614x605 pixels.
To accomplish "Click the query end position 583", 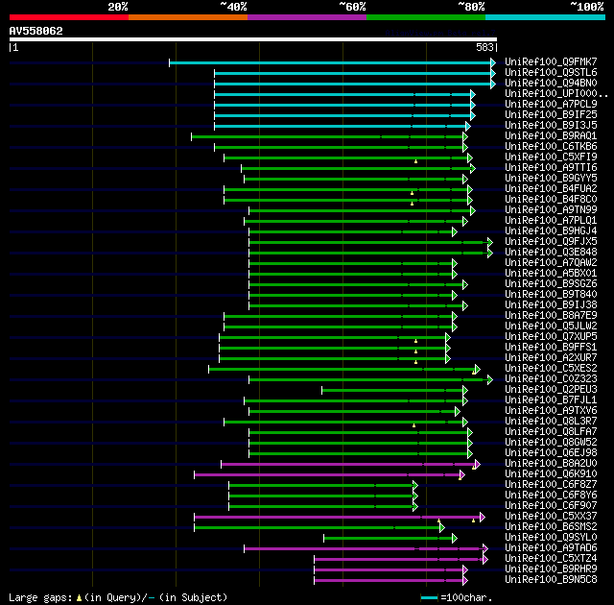I will coord(484,47).
